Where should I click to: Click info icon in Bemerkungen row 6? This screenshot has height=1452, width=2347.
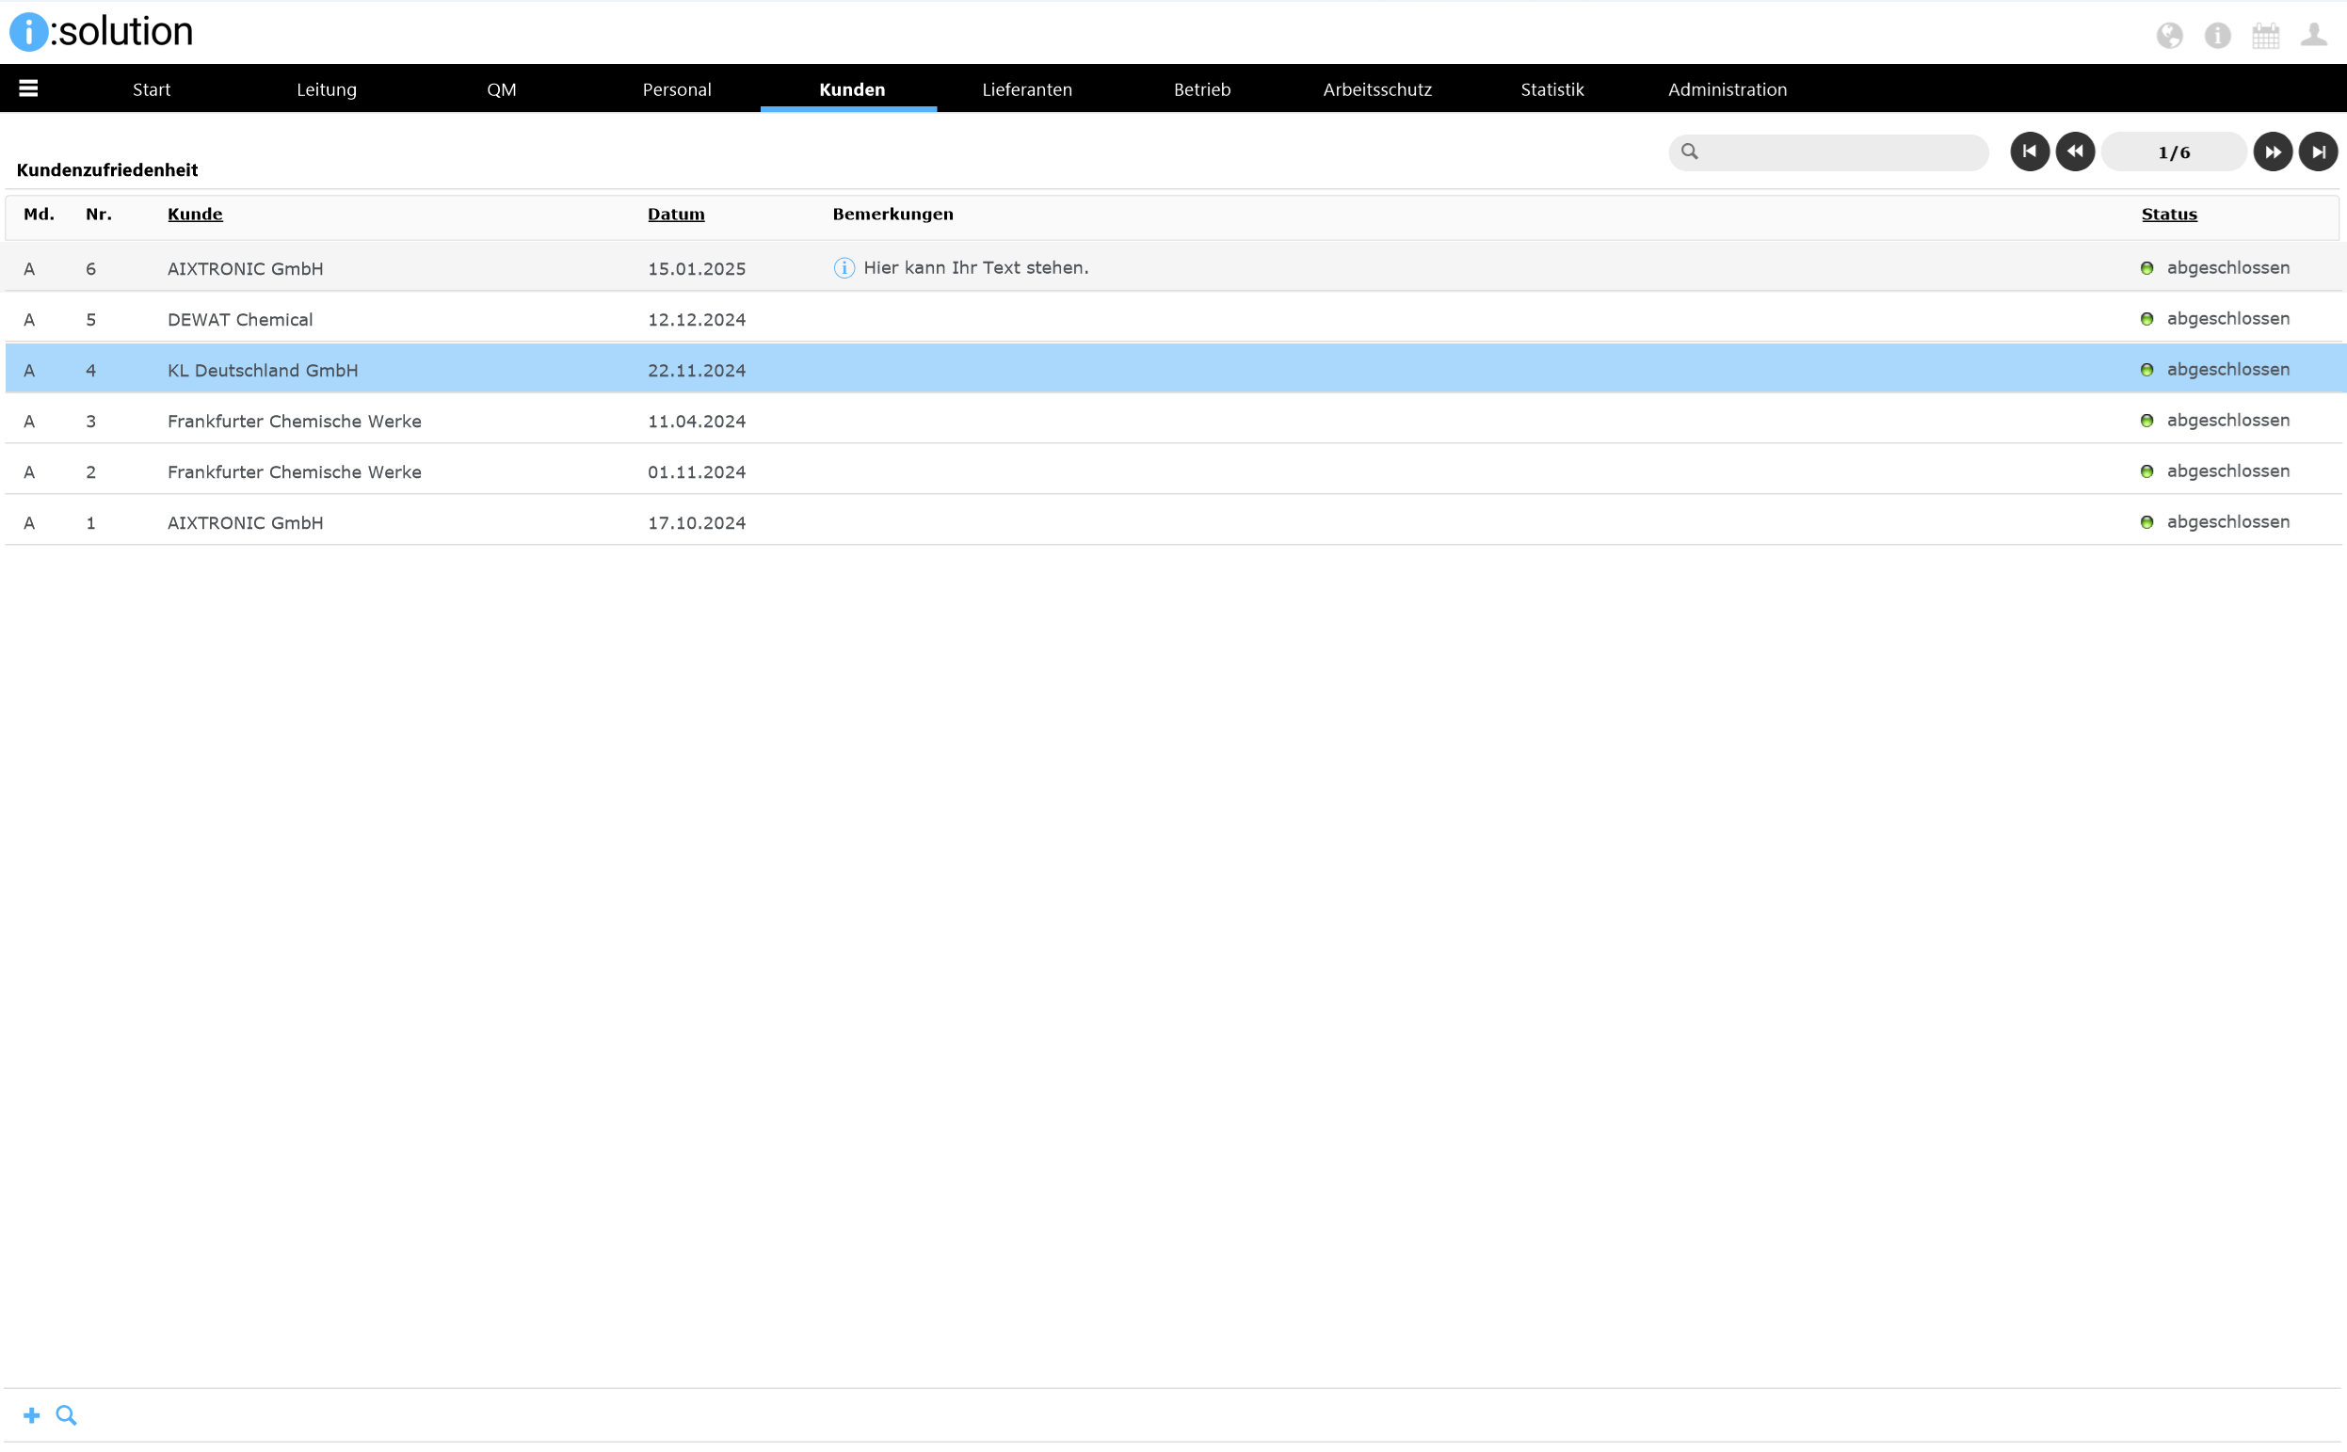point(844,268)
